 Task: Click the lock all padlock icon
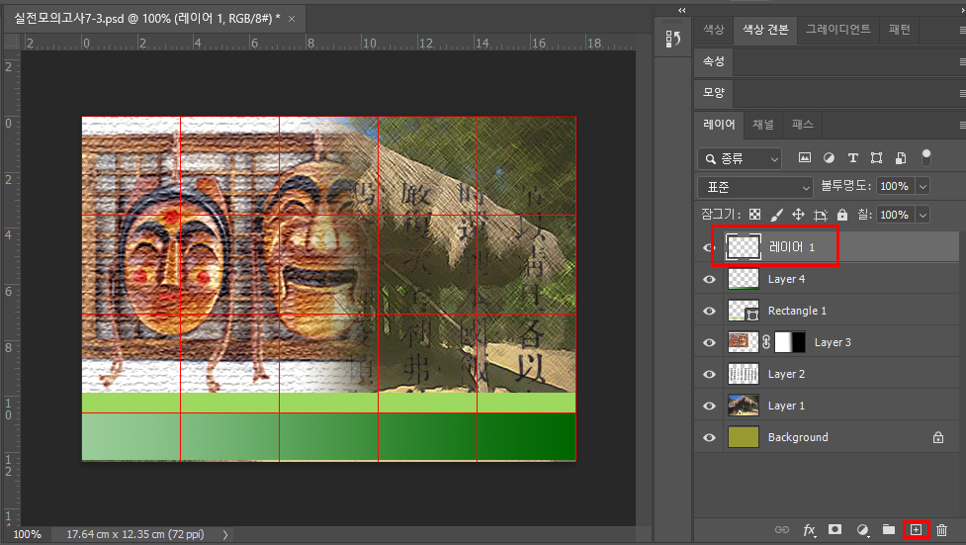point(841,215)
